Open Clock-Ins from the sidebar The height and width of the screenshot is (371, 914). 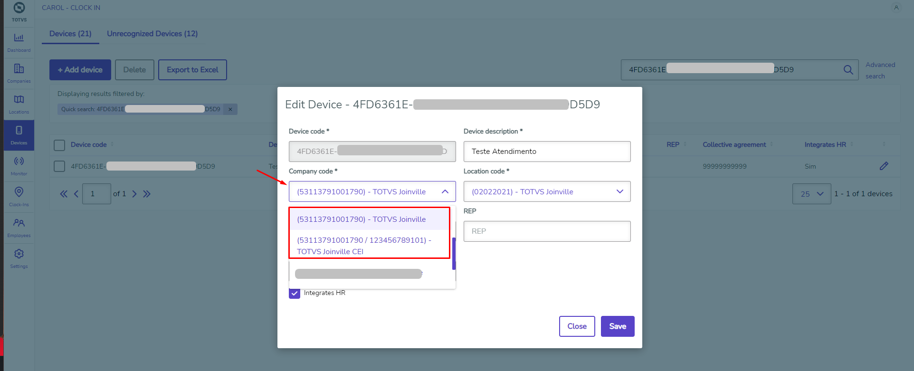pyautogui.click(x=19, y=196)
